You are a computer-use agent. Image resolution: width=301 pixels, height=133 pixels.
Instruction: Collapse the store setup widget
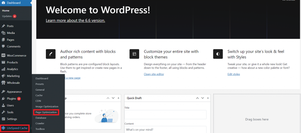[118, 98]
